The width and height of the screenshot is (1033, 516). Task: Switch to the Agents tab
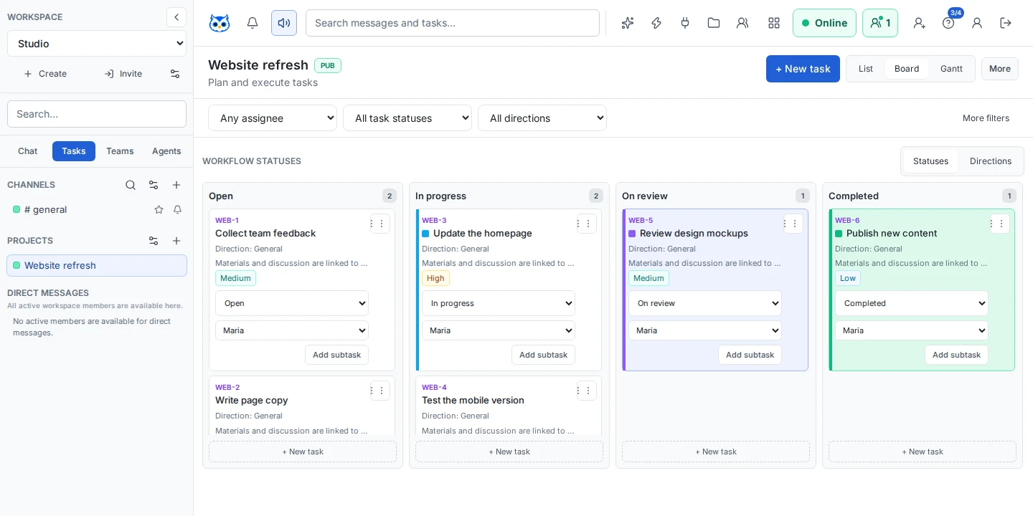(166, 151)
